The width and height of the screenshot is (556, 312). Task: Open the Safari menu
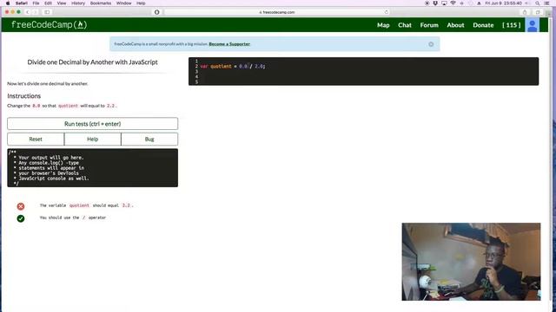tap(22, 3)
